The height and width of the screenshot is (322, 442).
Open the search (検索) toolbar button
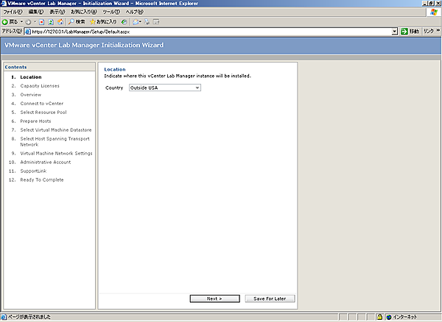click(x=77, y=22)
